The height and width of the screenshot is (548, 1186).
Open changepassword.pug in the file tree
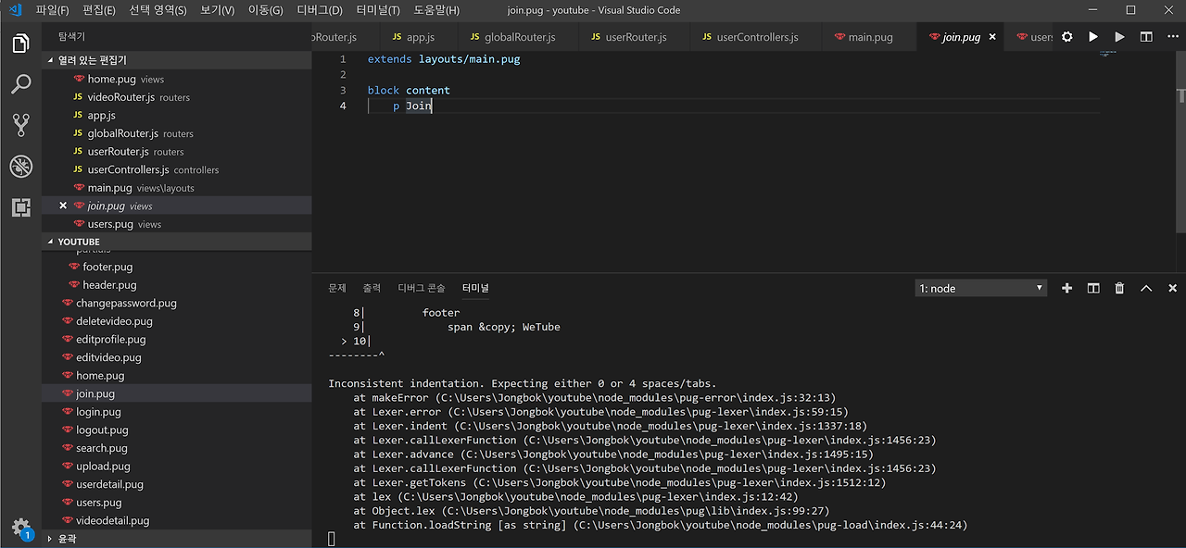(x=176, y=303)
